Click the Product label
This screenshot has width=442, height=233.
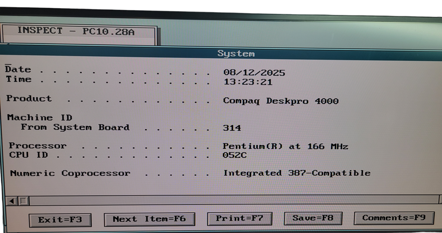pos(29,99)
